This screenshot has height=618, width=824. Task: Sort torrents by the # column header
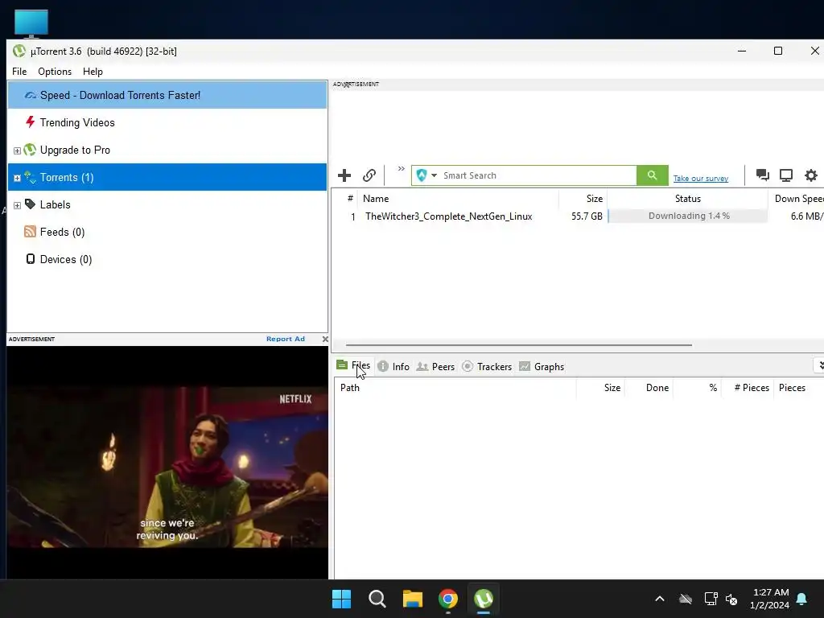tap(350, 198)
